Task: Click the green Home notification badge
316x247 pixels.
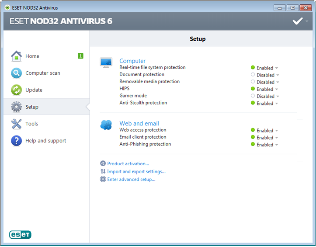Action: (x=80, y=56)
